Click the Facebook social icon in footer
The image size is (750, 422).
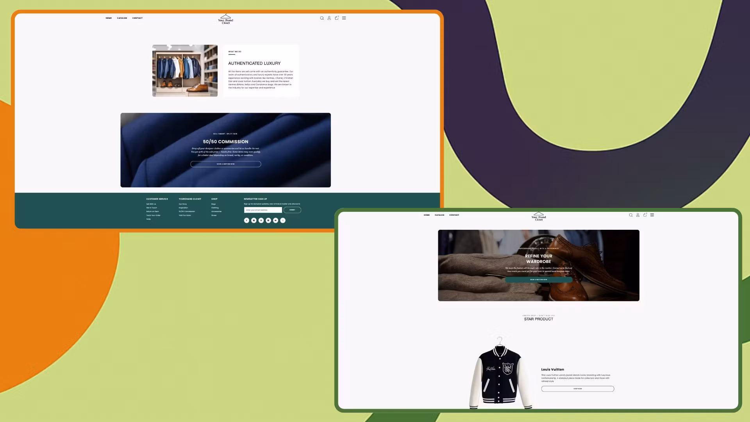click(x=246, y=220)
